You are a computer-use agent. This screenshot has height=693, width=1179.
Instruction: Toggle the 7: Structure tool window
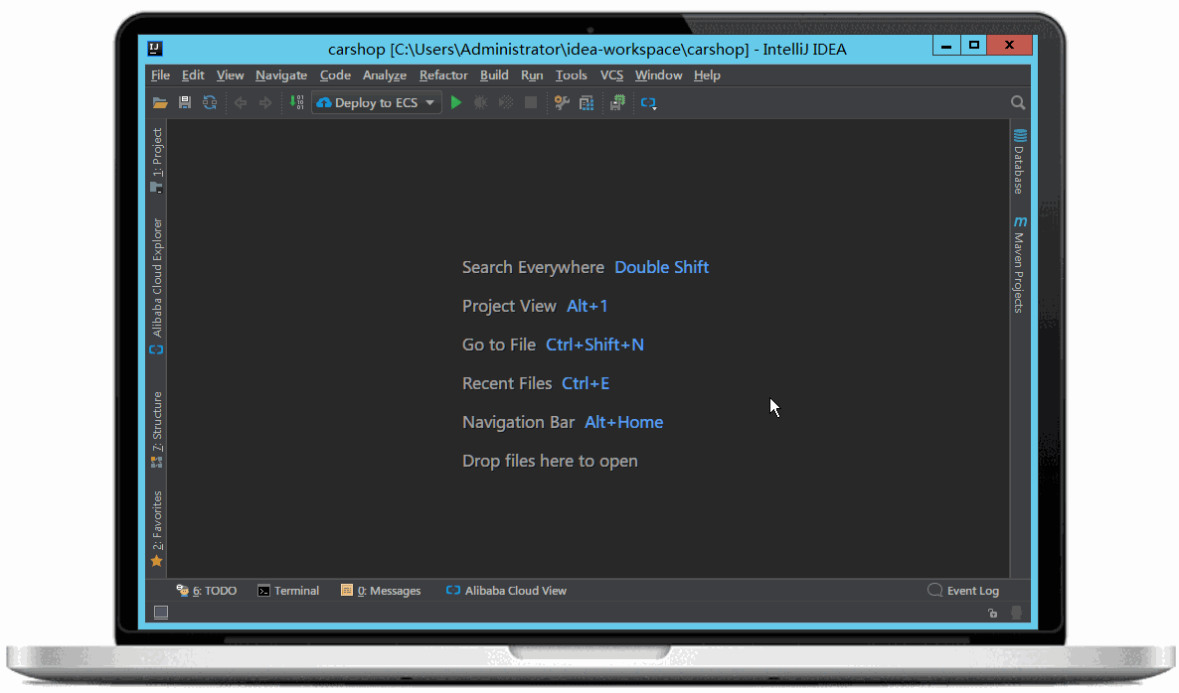pyautogui.click(x=156, y=430)
